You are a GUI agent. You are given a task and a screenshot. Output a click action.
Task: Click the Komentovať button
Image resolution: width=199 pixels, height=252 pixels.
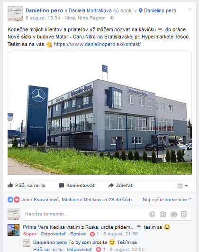coord(77,185)
